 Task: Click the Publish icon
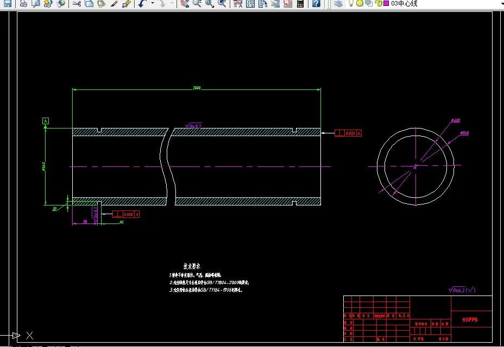click(x=48, y=4)
